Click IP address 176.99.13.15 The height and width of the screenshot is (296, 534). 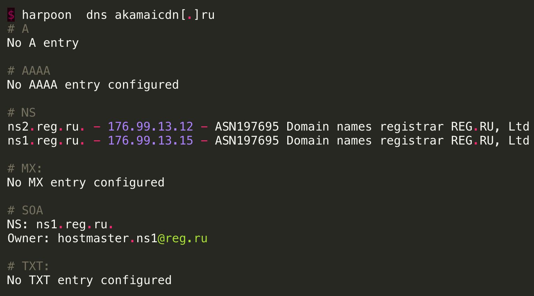pyautogui.click(x=150, y=141)
